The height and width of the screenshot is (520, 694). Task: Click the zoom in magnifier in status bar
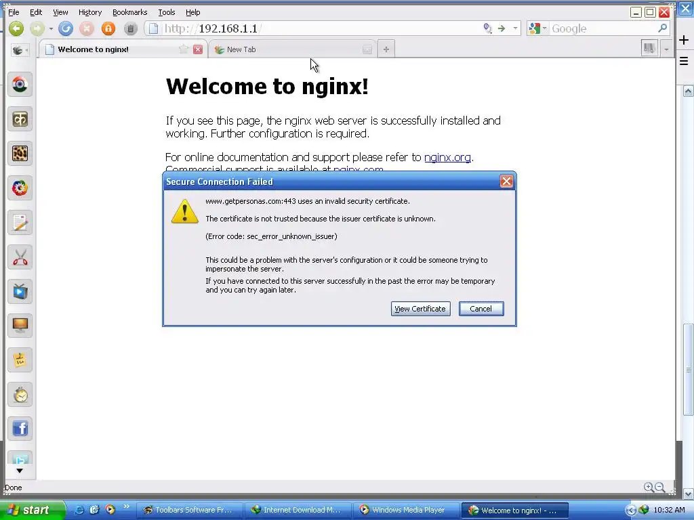click(649, 487)
